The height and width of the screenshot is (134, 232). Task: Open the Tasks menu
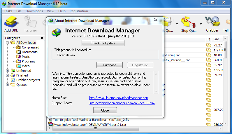(x=8, y=11)
